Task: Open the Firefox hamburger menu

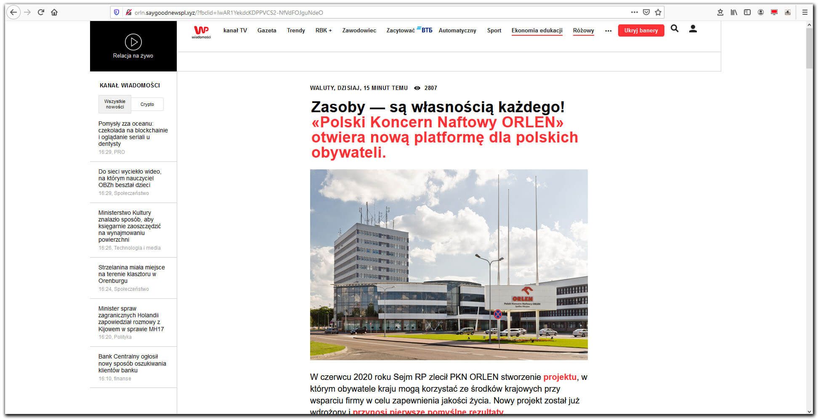Action: (x=805, y=13)
